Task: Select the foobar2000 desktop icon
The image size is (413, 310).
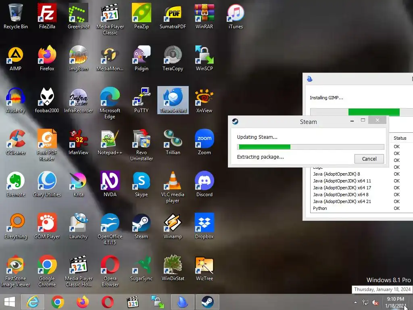Action: (x=47, y=101)
